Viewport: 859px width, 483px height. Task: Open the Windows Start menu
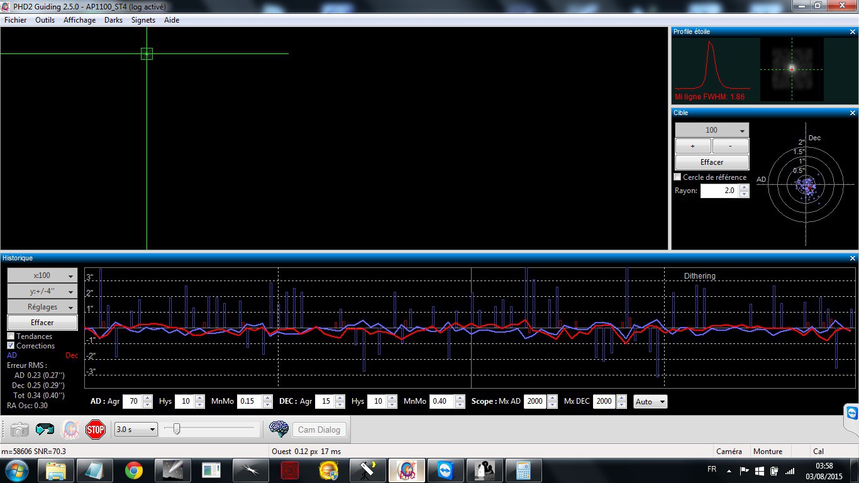[16, 470]
